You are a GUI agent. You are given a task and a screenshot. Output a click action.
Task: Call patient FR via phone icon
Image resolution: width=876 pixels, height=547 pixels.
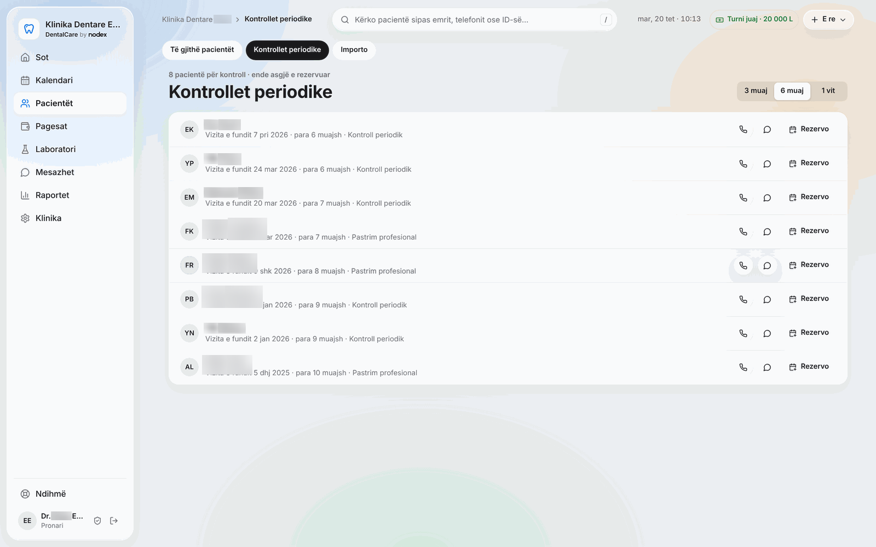pos(743,265)
